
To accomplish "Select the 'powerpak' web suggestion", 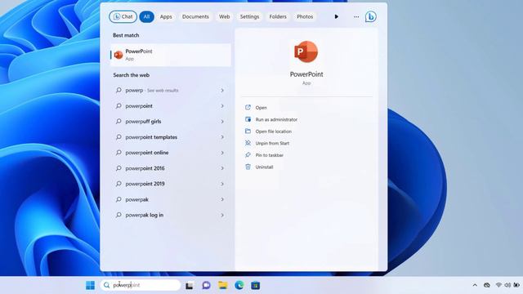I will pos(171,199).
